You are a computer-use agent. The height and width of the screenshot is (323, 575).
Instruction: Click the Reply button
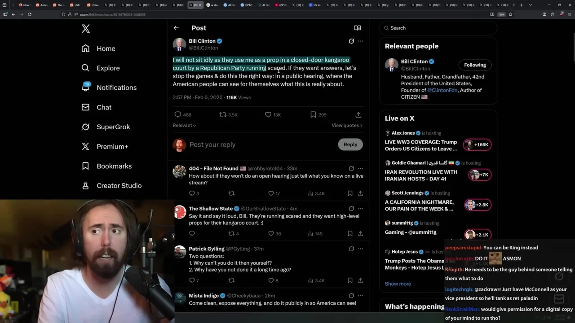[350, 144]
